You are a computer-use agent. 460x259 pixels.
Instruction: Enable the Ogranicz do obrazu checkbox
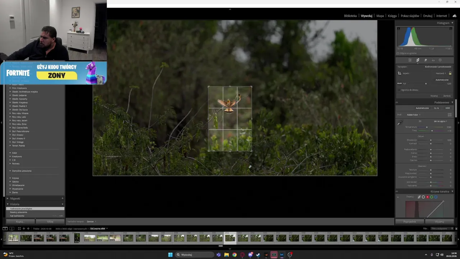click(x=399, y=90)
